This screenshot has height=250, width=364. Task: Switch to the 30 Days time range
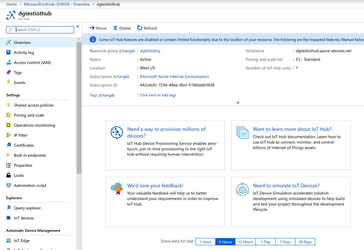(x=305, y=241)
